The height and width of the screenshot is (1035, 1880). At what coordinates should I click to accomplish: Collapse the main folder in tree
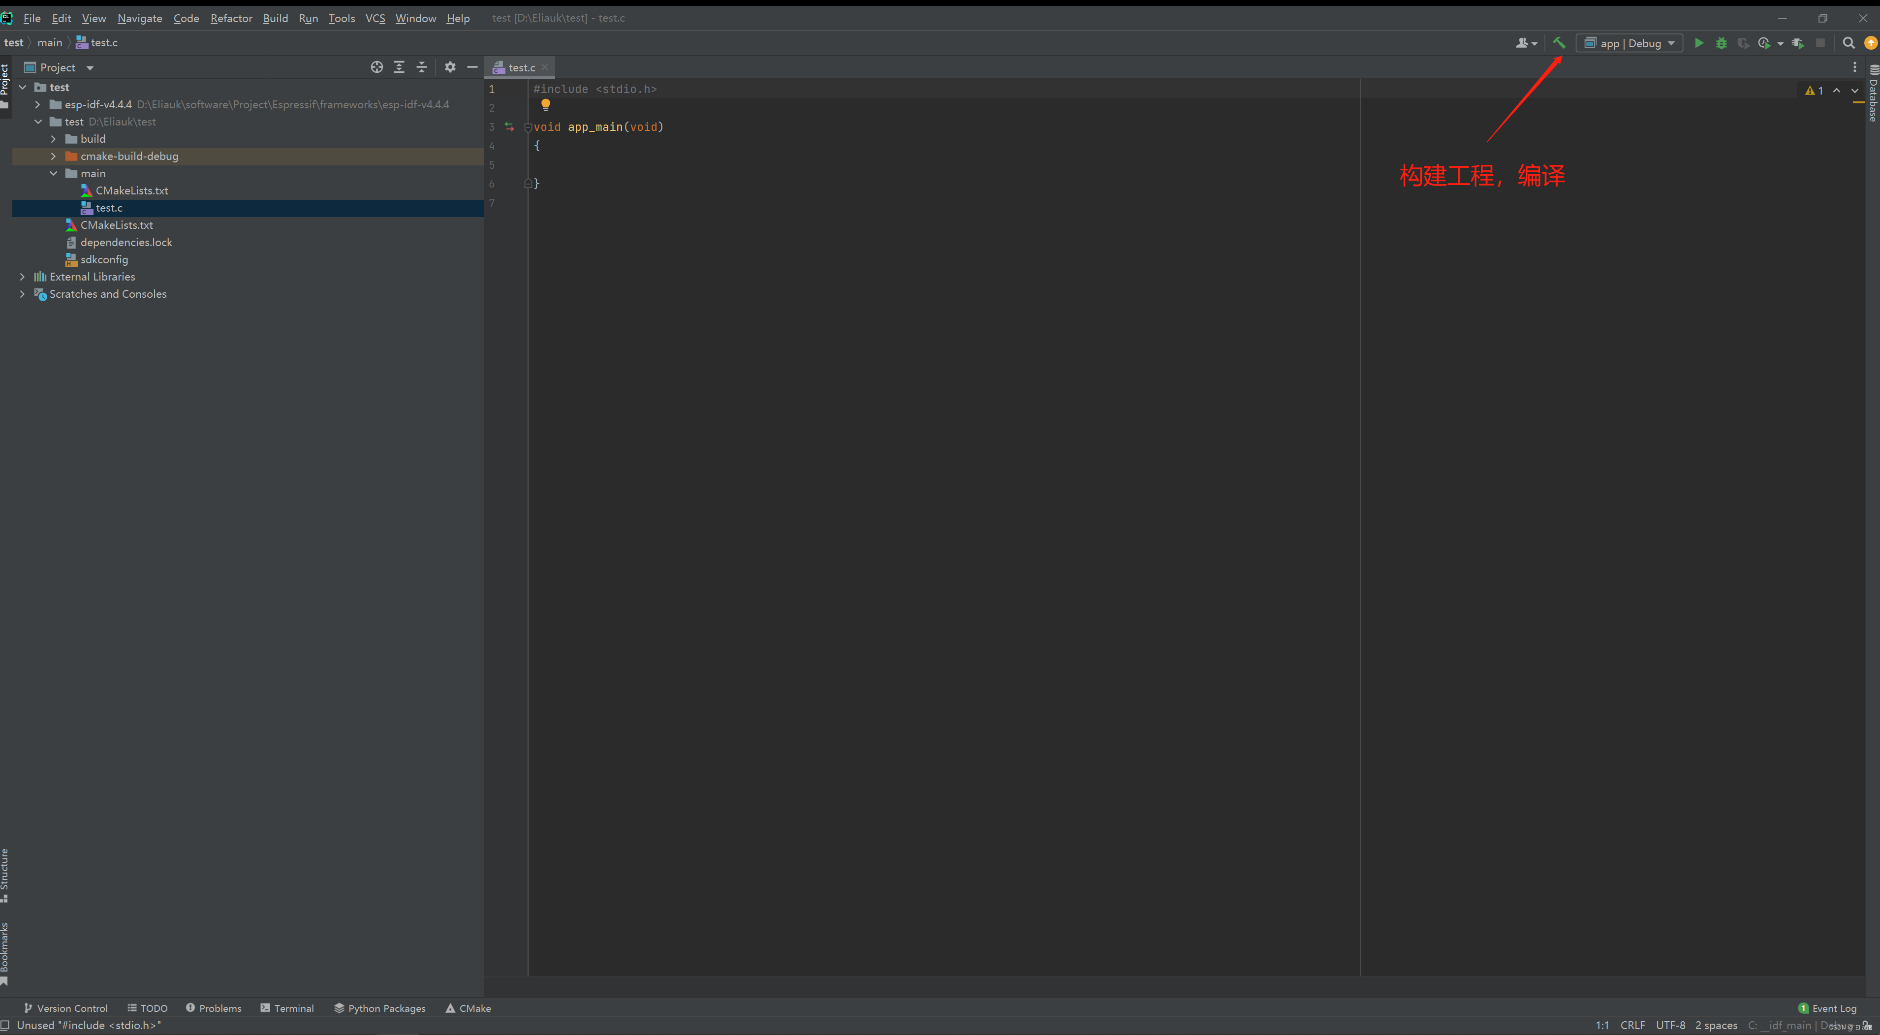point(53,173)
